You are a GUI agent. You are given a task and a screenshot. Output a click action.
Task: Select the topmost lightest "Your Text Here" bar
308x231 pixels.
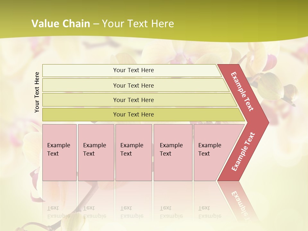[x=133, y=70]
